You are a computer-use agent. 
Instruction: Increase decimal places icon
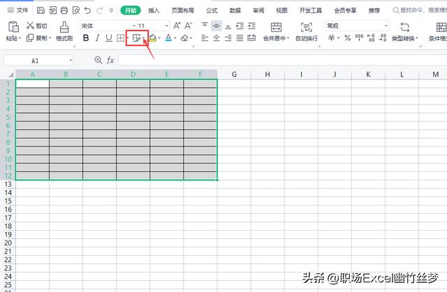pyautogui.click(x=371, y=38)
